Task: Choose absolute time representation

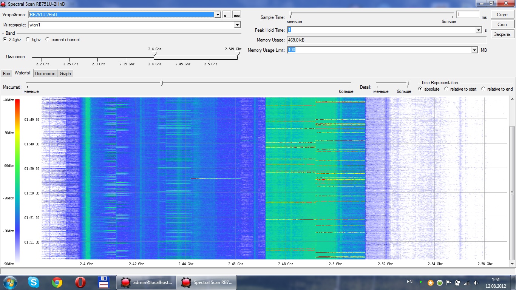Action: click(x=420, y=89)
